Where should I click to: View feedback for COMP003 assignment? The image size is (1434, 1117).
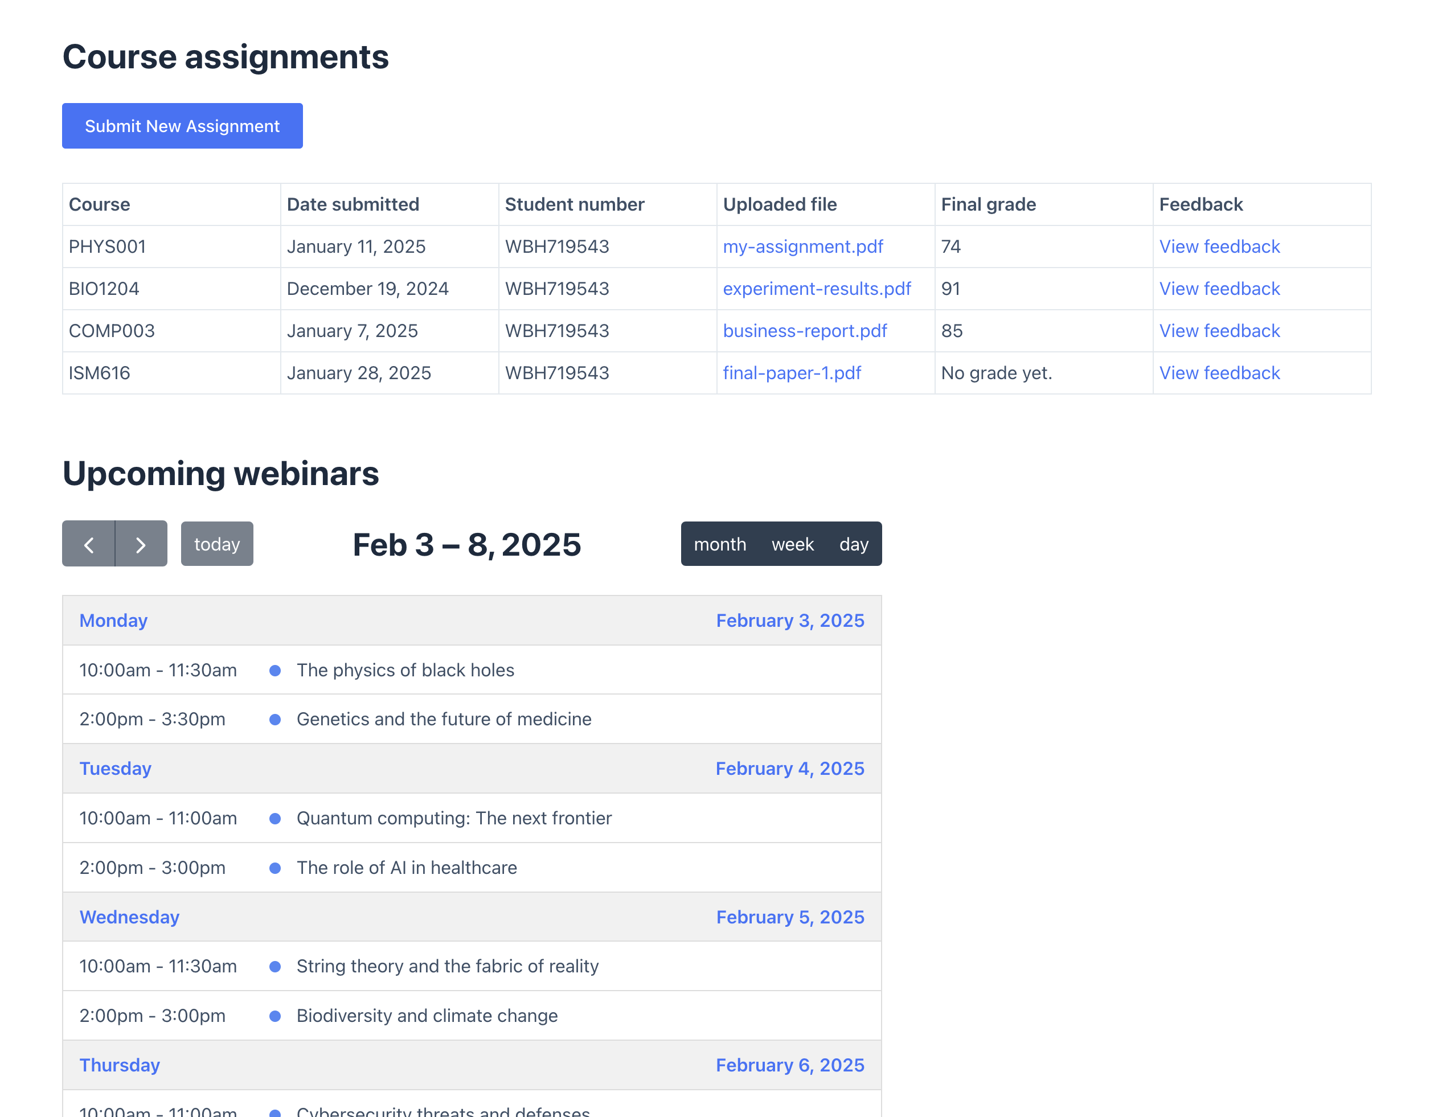tap(1219, 331)
